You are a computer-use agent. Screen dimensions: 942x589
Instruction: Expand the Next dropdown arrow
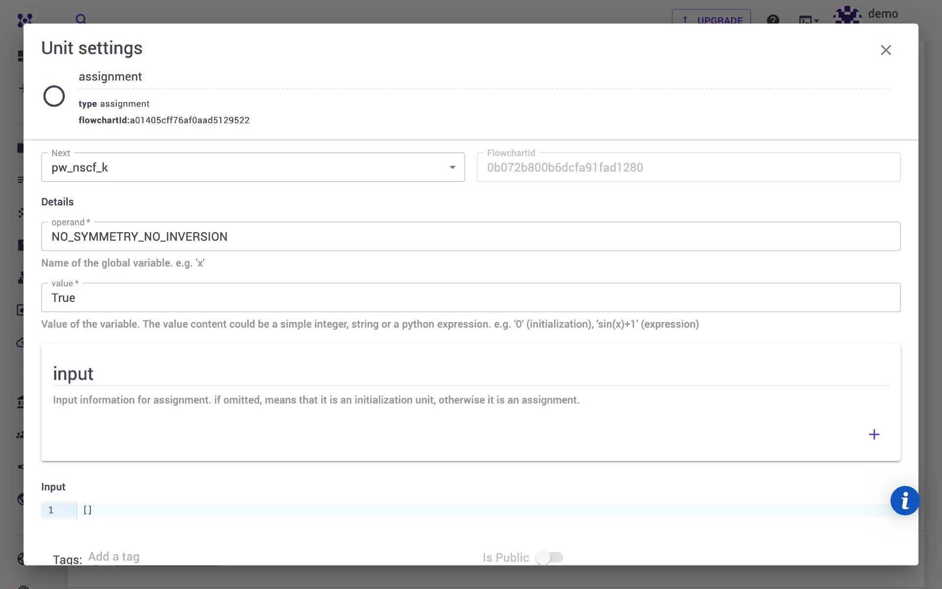click(452, 167)
